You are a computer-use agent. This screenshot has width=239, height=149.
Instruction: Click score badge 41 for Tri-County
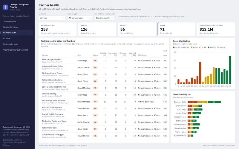click(95, 102)
